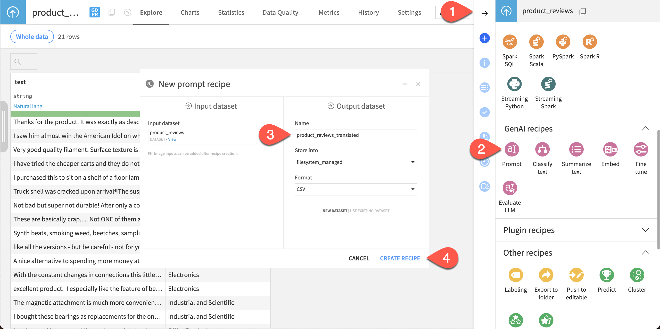View the product_reviews input dataset

(x=172, y=139)
